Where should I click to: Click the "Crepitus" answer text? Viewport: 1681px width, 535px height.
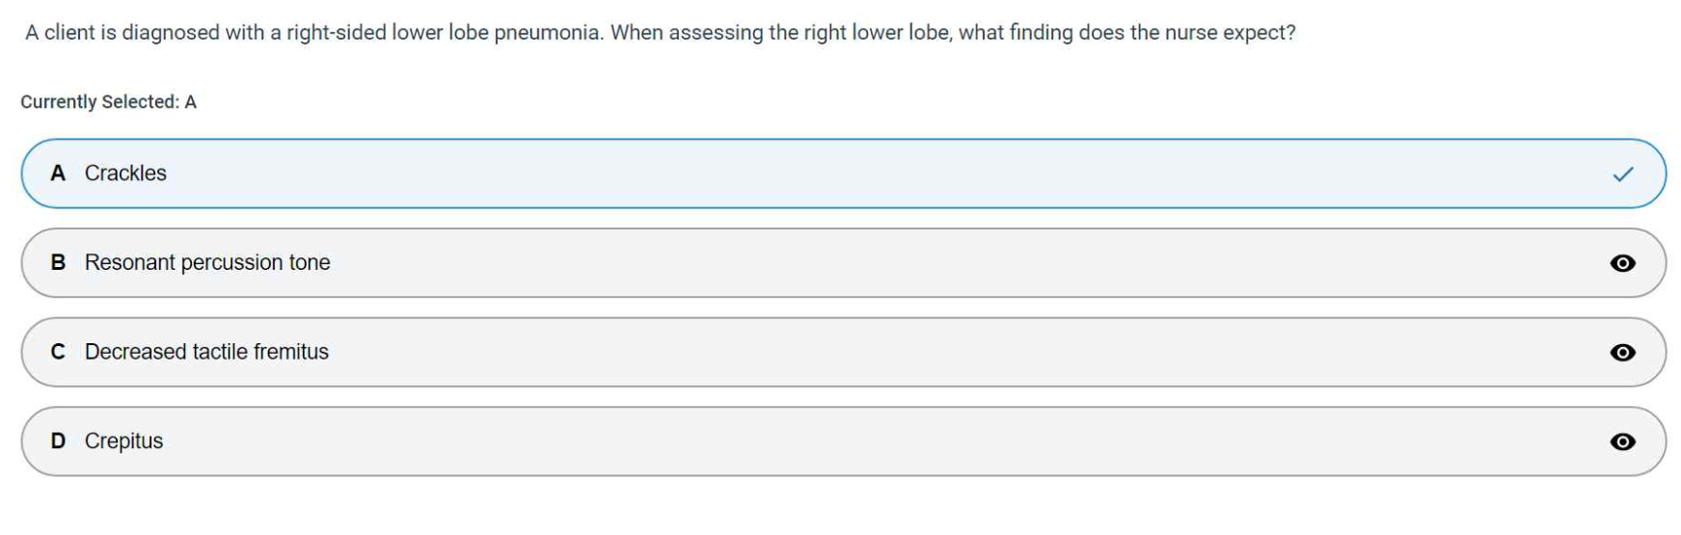(123, 441)
